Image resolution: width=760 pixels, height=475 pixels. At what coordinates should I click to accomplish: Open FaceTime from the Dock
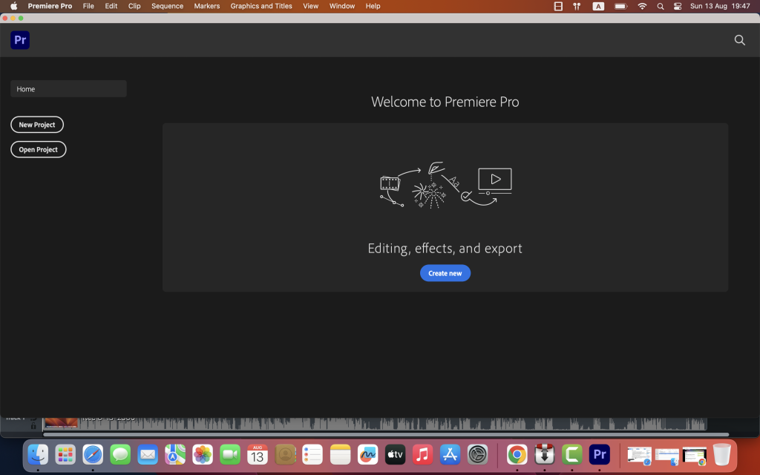tap(230, 455)
